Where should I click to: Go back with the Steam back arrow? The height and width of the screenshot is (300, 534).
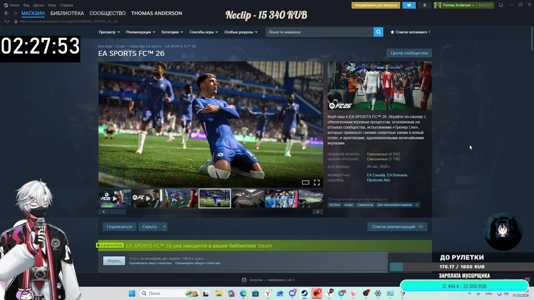[6, 13]
